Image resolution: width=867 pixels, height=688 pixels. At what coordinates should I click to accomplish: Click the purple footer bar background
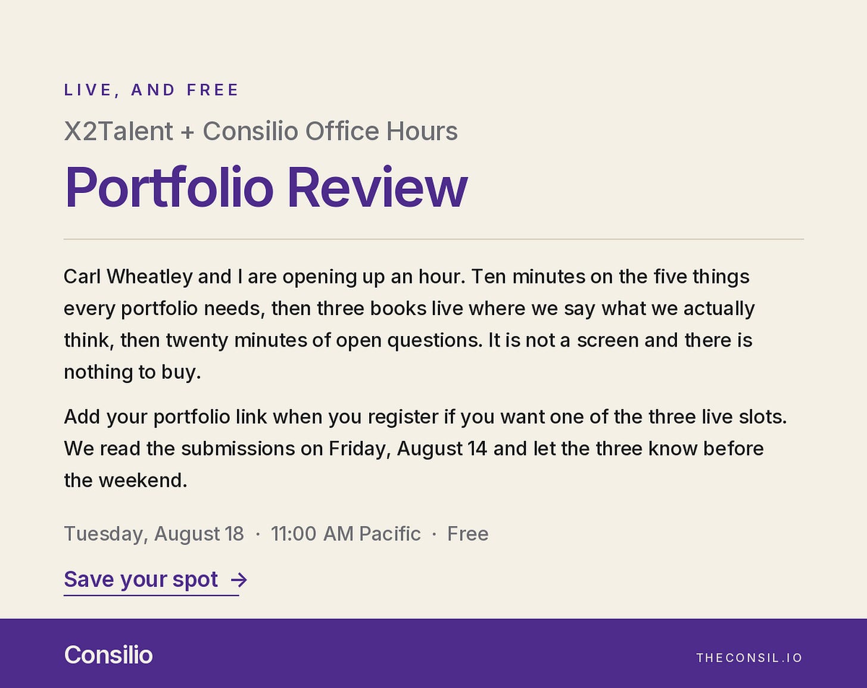click(x=433, y=653)
